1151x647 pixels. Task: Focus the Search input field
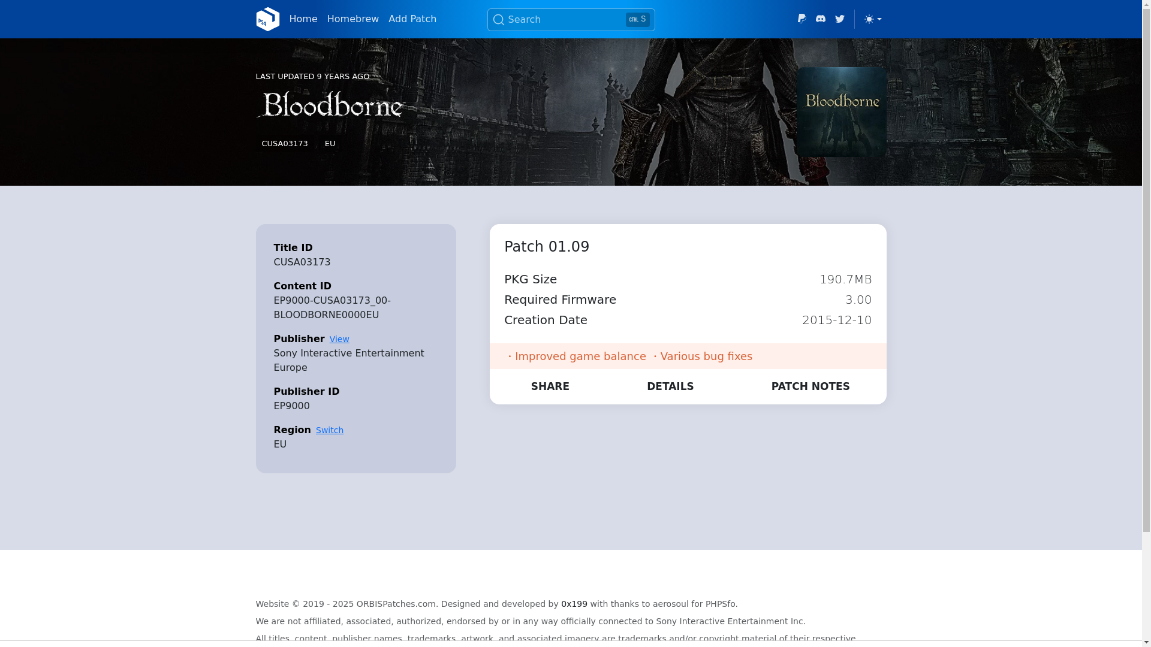[x=571, y=20]
